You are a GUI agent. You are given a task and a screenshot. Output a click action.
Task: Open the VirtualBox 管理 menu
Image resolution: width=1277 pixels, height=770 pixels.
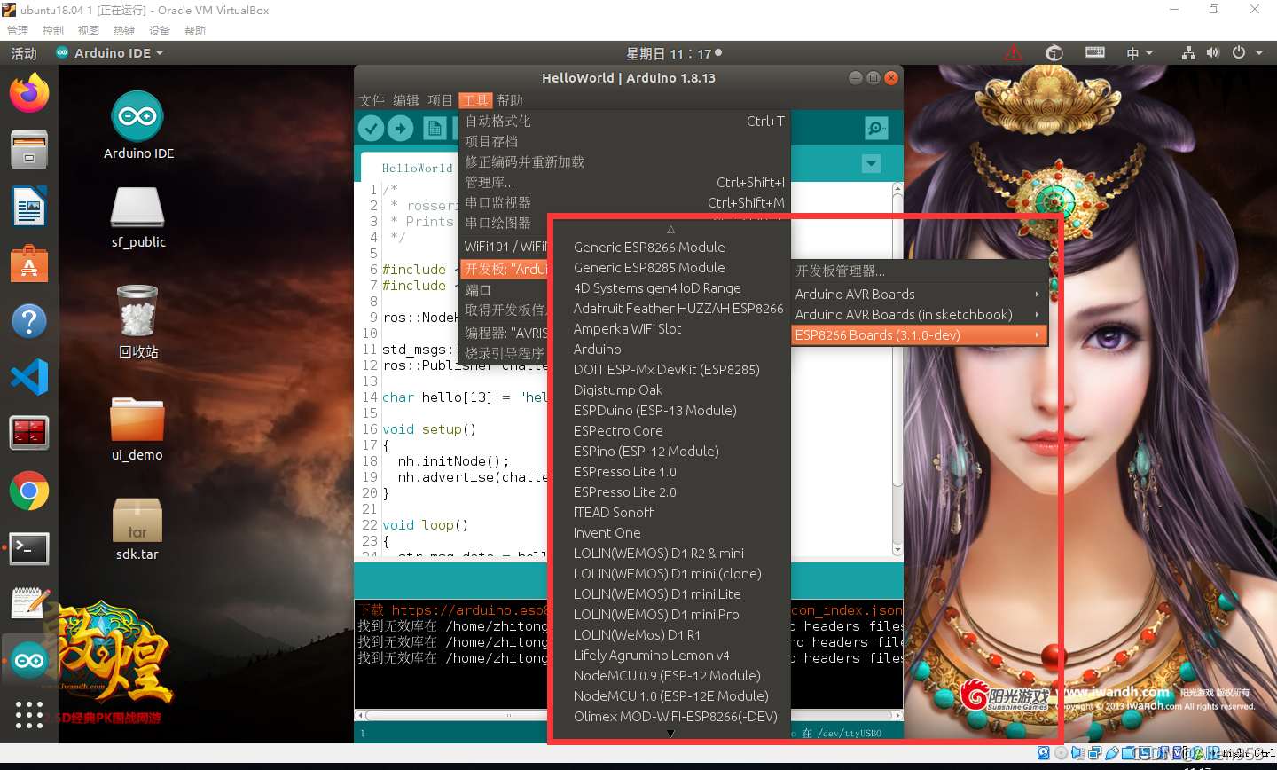coord(18,30)
